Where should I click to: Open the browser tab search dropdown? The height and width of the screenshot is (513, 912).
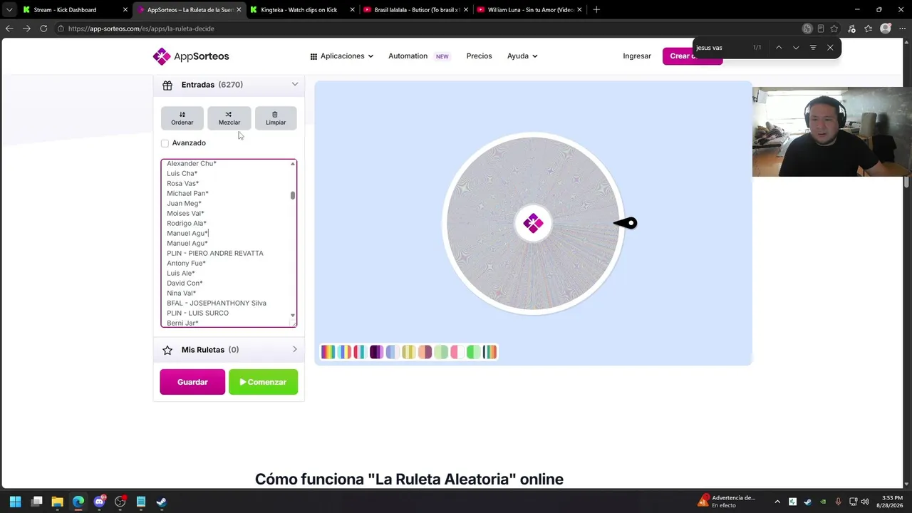coord(9,10)
